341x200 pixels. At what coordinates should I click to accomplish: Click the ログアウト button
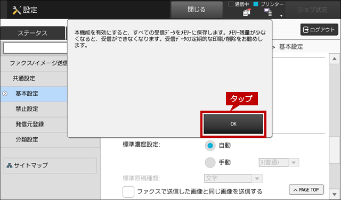(319, 30)
